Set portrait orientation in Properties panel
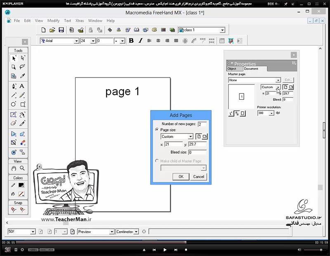Screen dimensions: 330x256 coord(285,87)
